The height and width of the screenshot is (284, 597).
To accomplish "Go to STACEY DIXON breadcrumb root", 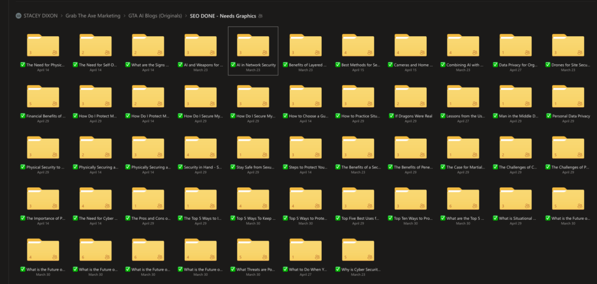I will [40, 16].
